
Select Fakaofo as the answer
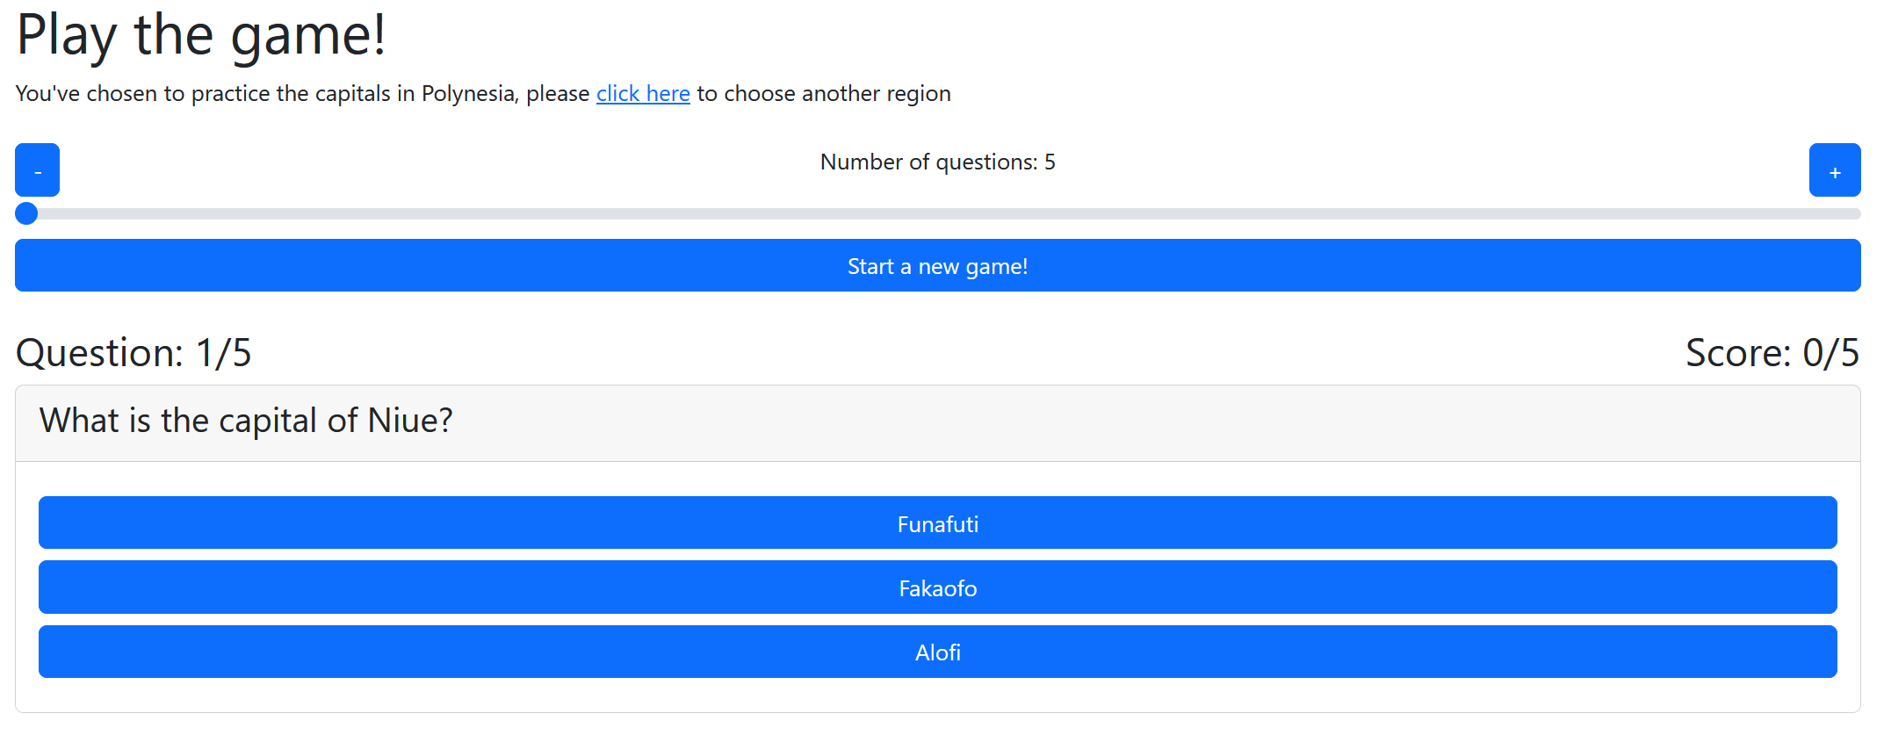(937, 587)
